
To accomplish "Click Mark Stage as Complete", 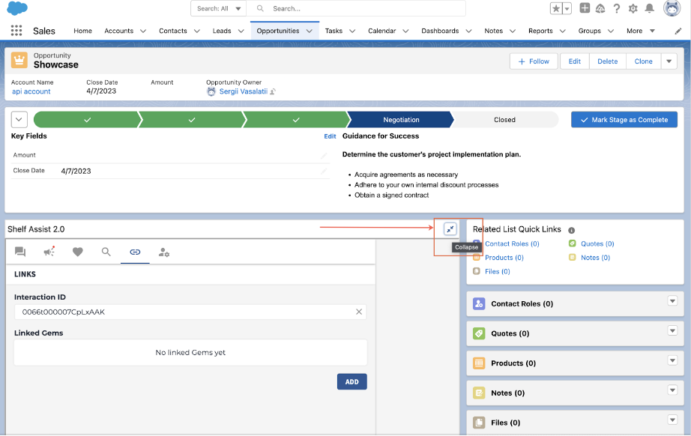I will pos(624,119).
